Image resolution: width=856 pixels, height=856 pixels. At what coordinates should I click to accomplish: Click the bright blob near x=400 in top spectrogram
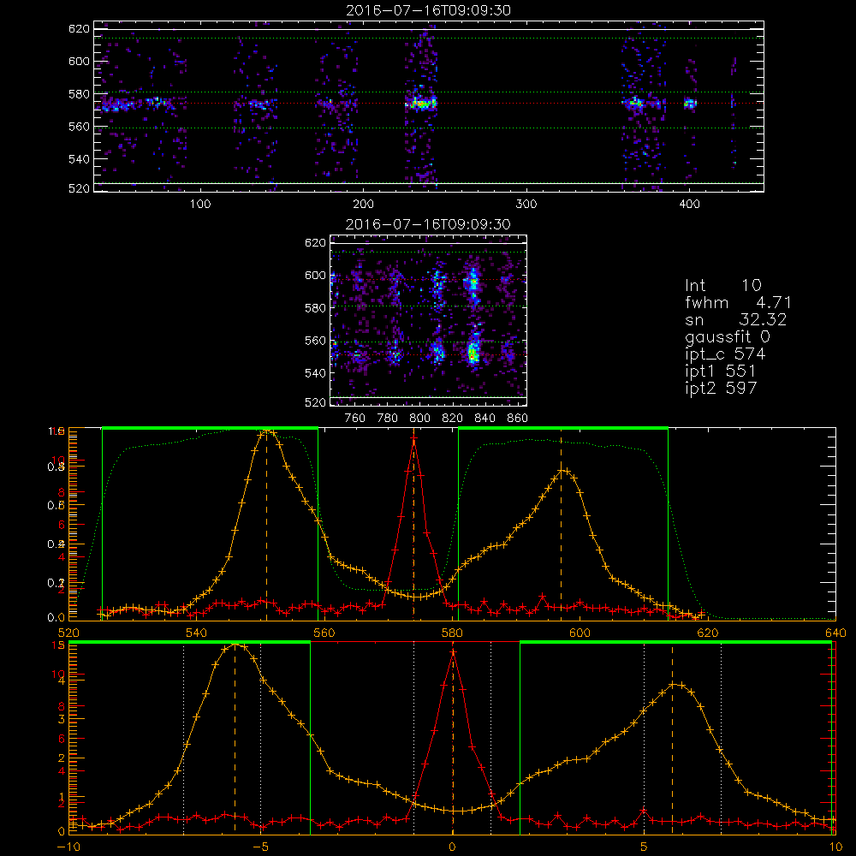point(691,104)
